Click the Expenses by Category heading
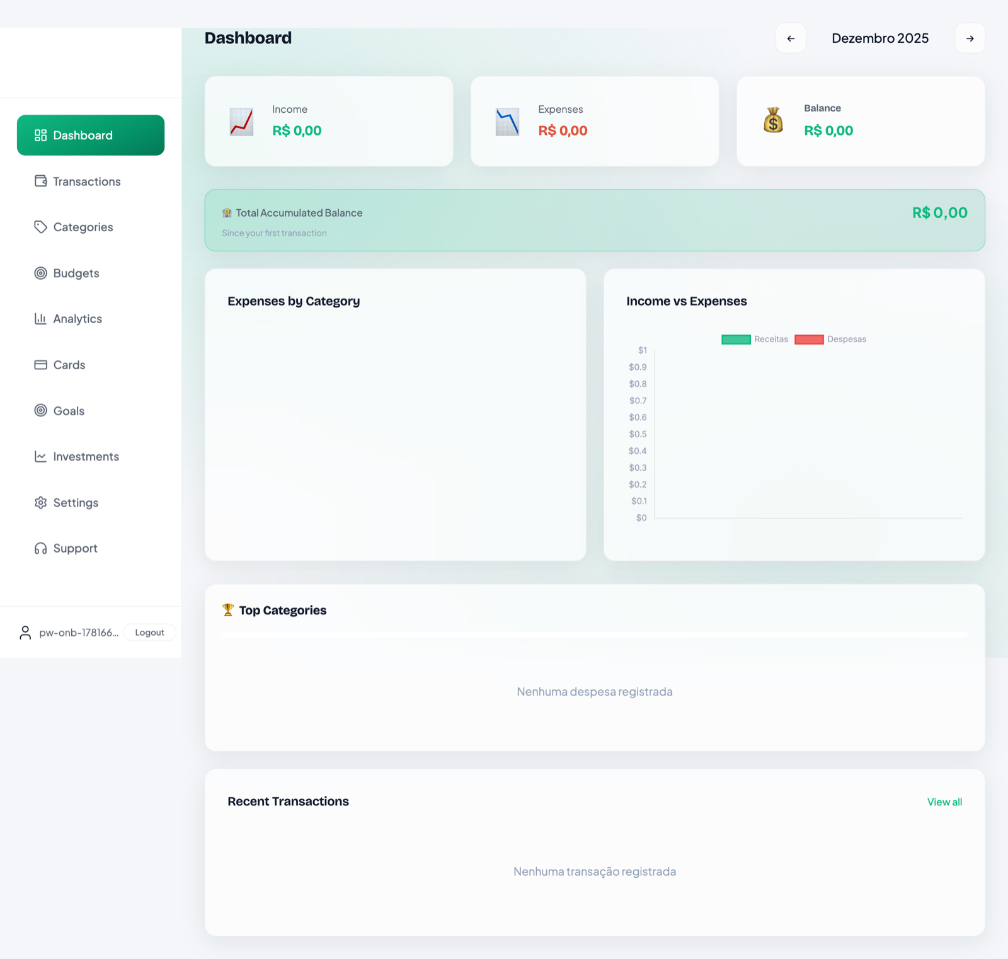 [294, 301]
